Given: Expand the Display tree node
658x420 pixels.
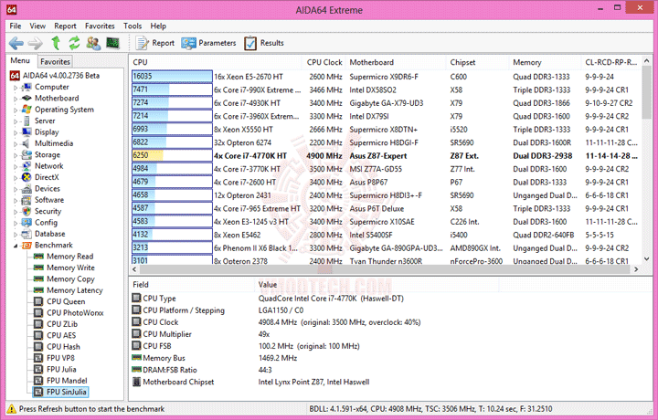Looking at the screenshot, I should 16,133.
